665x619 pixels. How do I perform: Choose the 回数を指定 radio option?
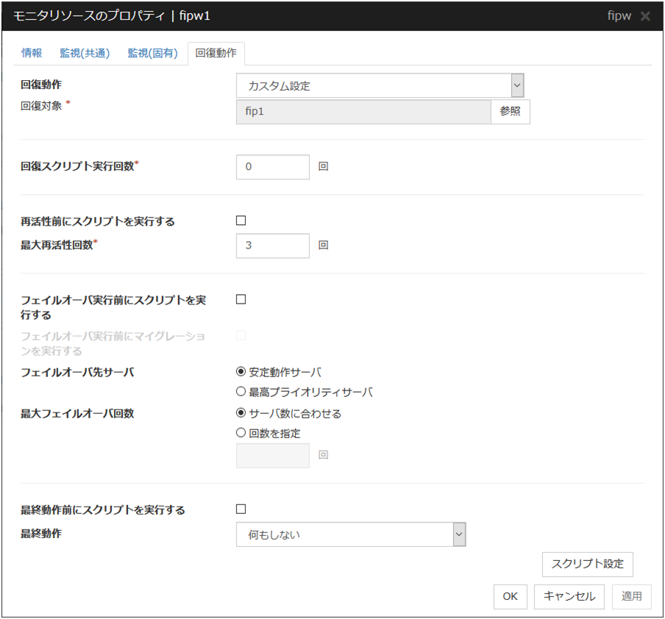pos(241,434)
